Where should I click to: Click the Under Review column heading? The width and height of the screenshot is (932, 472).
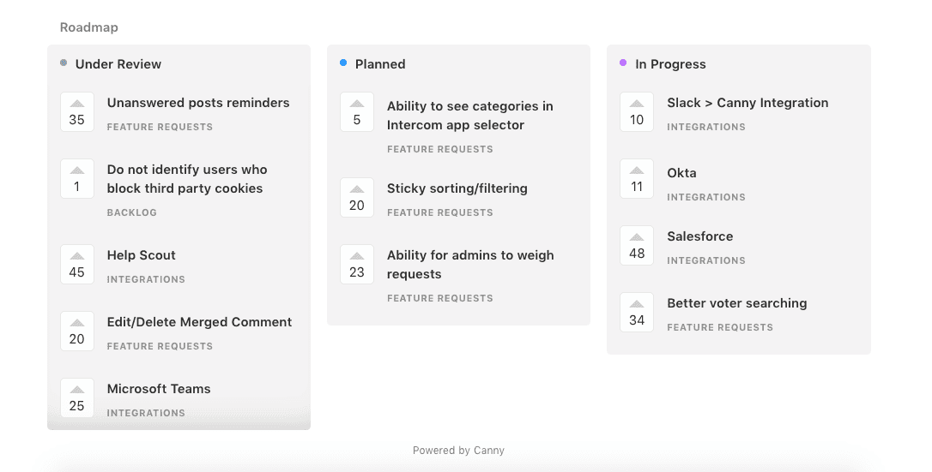click(118, 64)
